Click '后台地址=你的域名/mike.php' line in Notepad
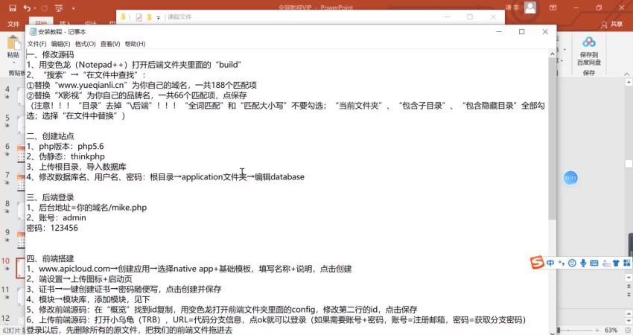633x335 pixels. [x=86, y=208]
